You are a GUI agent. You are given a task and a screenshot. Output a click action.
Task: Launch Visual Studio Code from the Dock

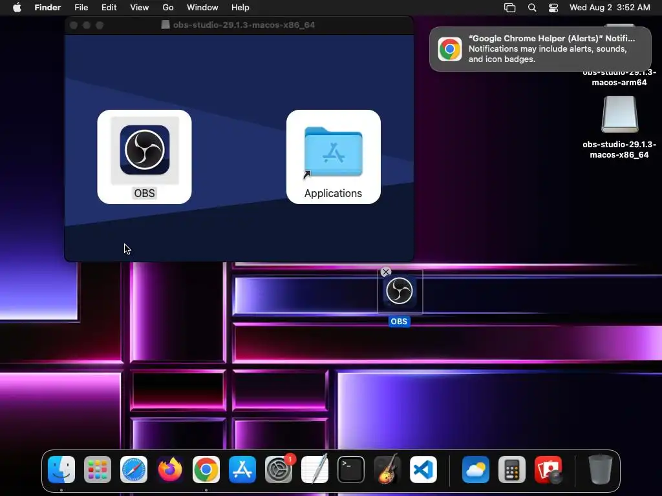click(423, 470)
